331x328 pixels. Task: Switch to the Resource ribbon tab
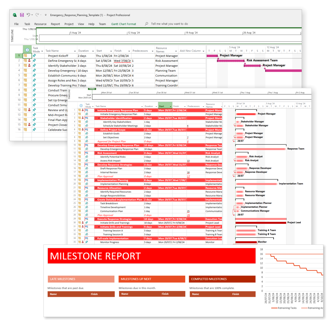pos(40,24)
